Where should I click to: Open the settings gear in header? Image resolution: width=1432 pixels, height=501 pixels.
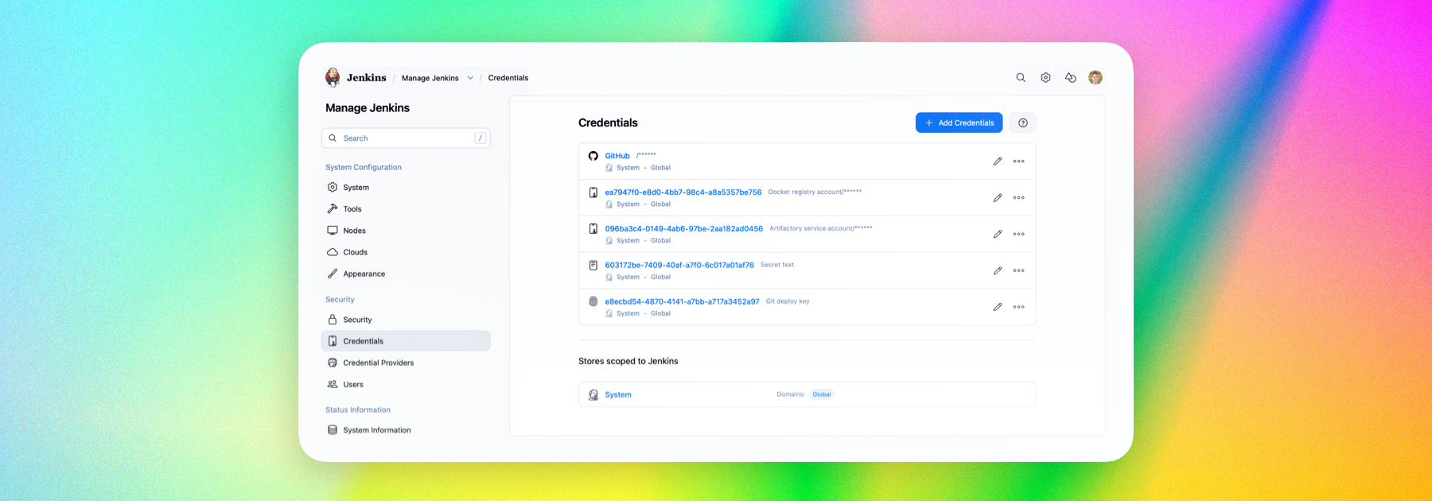pyautogui.click(x=1046, y=78)
